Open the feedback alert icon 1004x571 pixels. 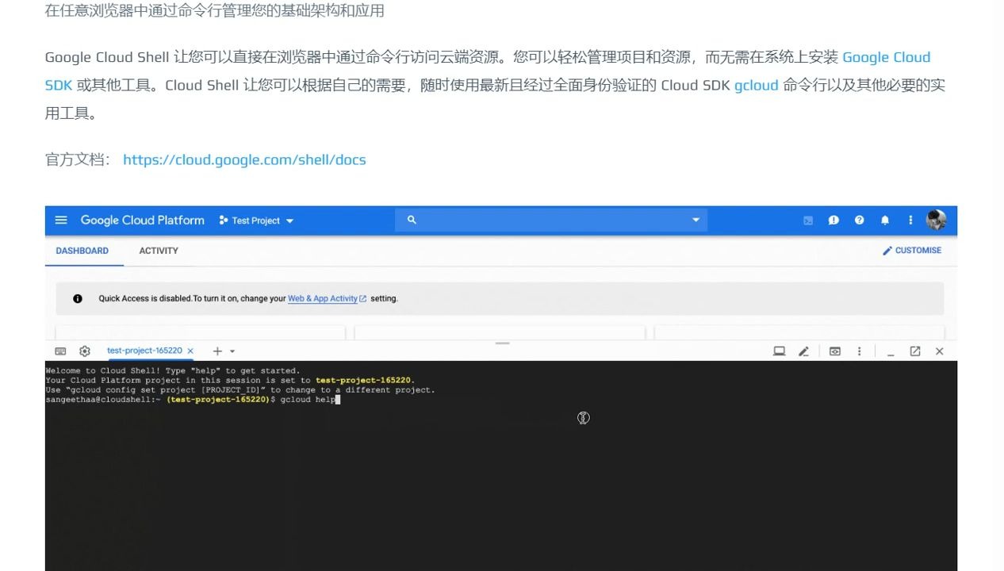point(833,220)
